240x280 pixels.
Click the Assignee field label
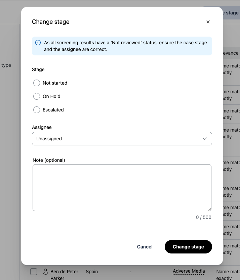[x=42, y=127]
